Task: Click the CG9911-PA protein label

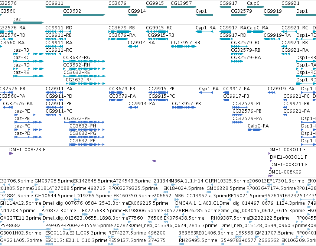Action: point(59,89)
